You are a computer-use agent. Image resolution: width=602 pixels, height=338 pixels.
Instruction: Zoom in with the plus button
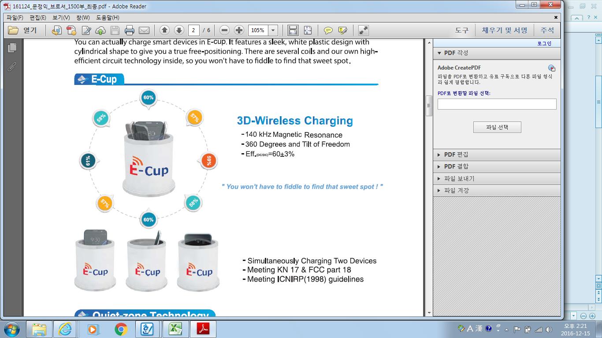pyautogui.click(x=239, y=30)
